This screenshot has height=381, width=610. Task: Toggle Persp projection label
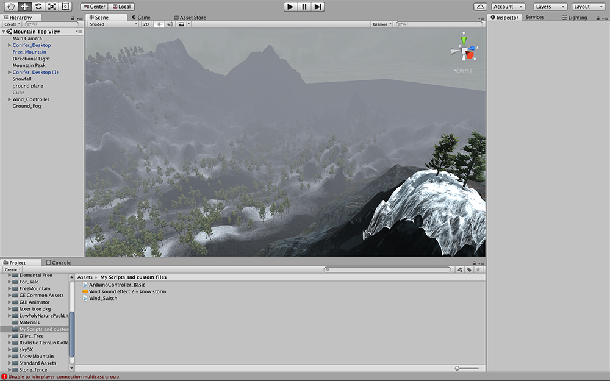(463, 71)
